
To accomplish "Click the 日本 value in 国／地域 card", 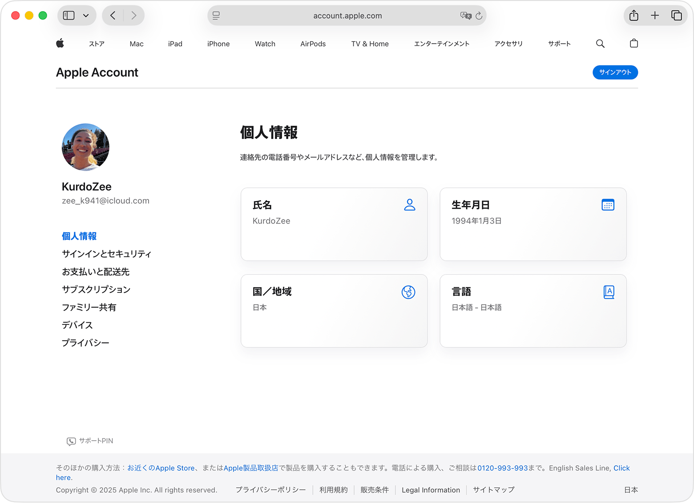I will tap(260, 307).
